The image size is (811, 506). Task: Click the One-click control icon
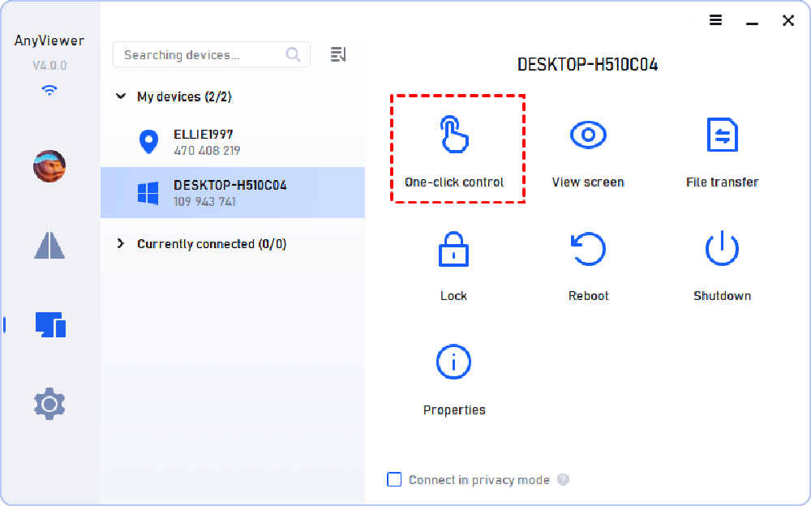(x=454, y=135)
